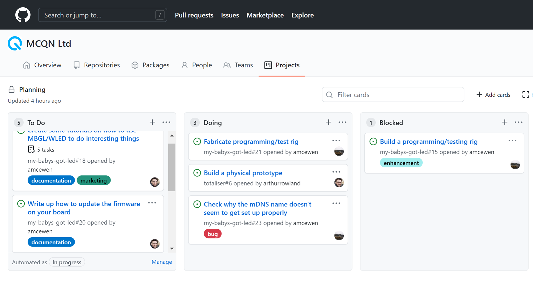Click the 5 tasks checklist icon
Image resolution: width=533 pixels, height=300 pixels.
[31, 149]
